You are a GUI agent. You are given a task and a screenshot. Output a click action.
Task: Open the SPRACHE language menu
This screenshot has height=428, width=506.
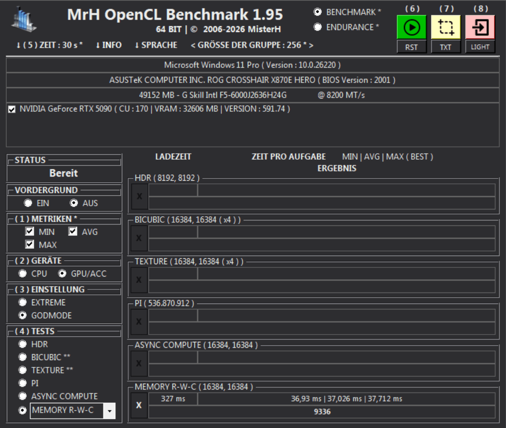[x=156, y=45]
